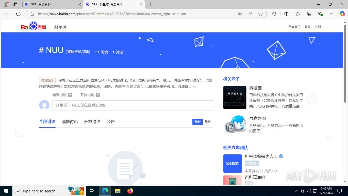
Task: Click the 开放讨论 help question mark
Action: click(98, 95)
